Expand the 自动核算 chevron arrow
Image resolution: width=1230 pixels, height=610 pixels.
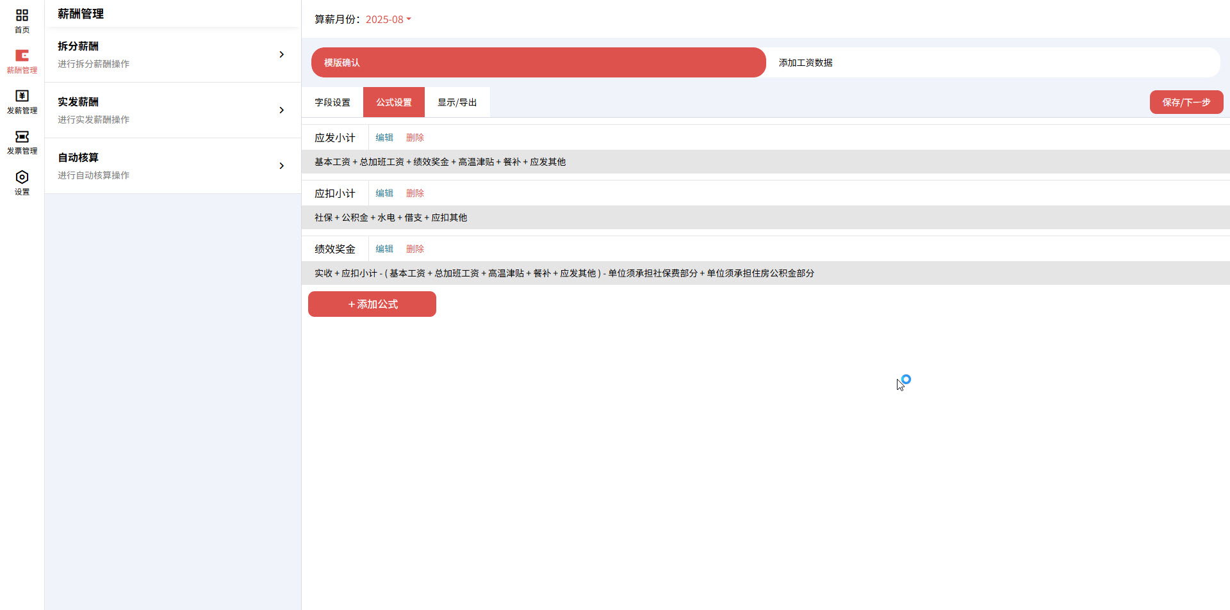click(281, 166)
